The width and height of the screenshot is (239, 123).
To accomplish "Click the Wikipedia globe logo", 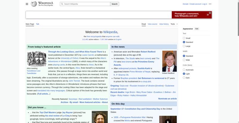I will coord(34,4).
